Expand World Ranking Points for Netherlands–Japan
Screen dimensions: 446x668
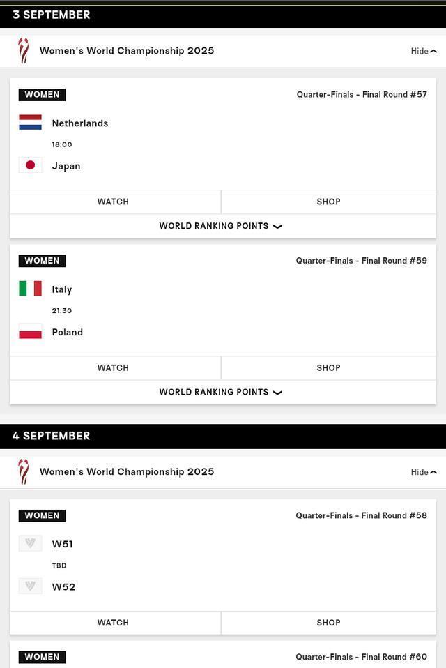click(x=222, y=226)
